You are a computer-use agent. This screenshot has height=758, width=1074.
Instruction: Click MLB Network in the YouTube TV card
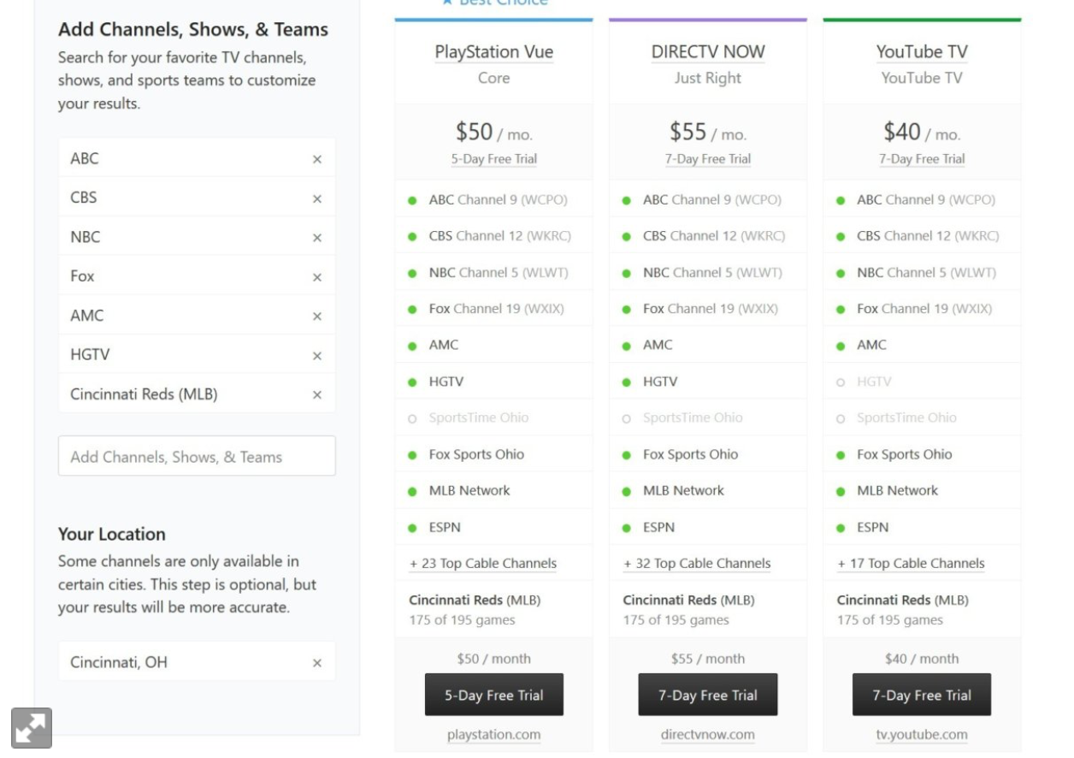point(897,490)
